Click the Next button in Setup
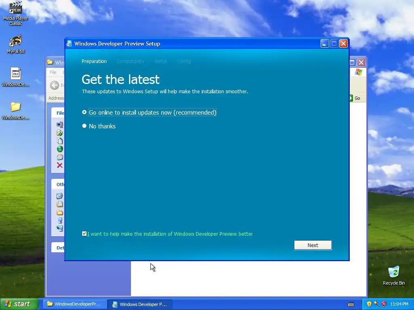Image resolution: width=414 pixels, height=310 pixels. [313, 245]
